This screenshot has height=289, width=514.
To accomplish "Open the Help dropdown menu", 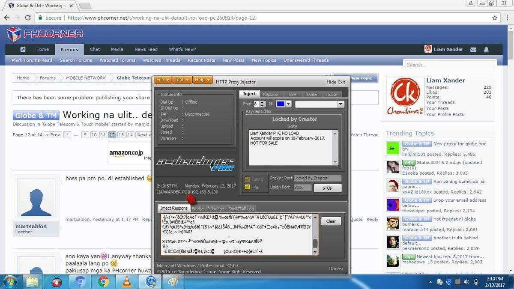I will pyautogui.click(x=202, y=80).
